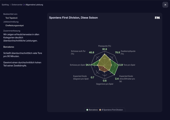This screenshot has width=170, height=120.
Task: Click the breadcrumb chevron after Datencenter
Action: click(x=24, y=5)
